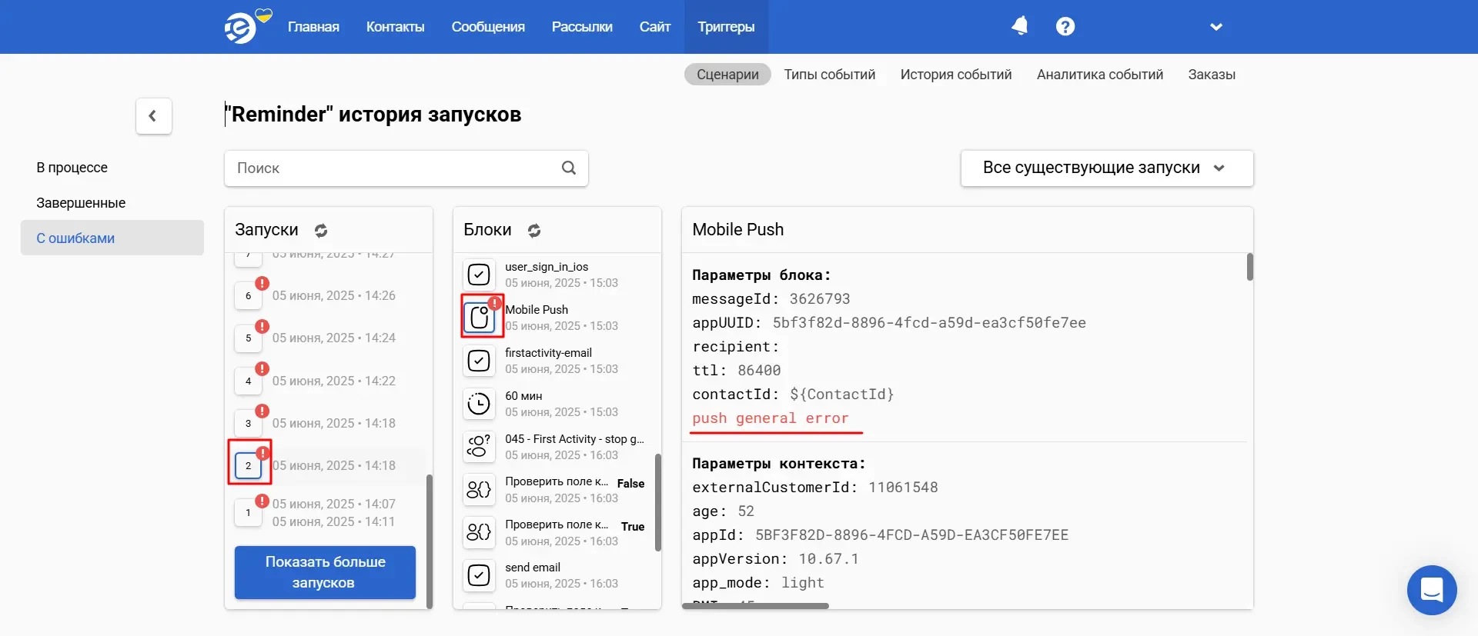Viewport: 1478px width, 636px height.
Task: Click firstactivity-email block name
Action: pyautogui.click(x=548, y=353)
